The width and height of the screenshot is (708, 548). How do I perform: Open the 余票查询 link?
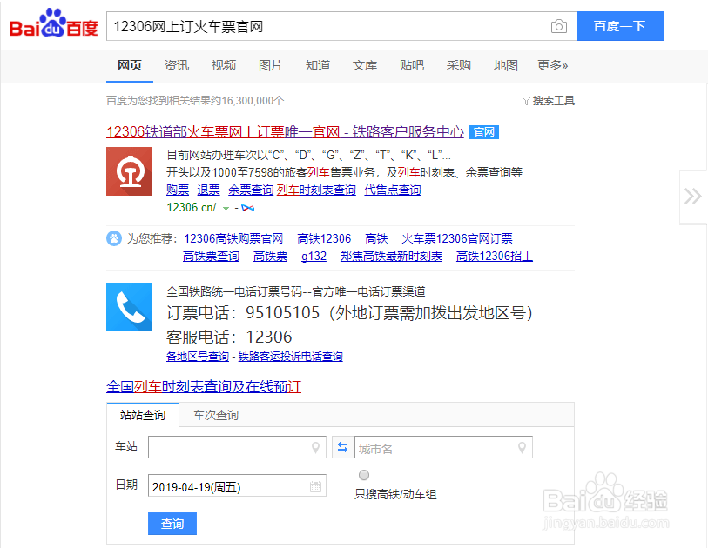pyautogui.click(x=250, y=189)
